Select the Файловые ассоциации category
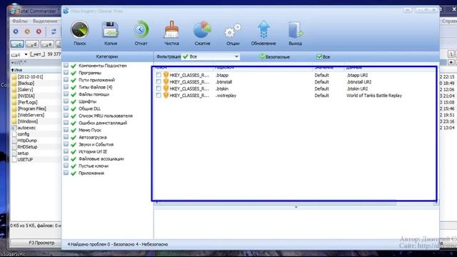This screenshot has width=457, height=257. (101, 158)
